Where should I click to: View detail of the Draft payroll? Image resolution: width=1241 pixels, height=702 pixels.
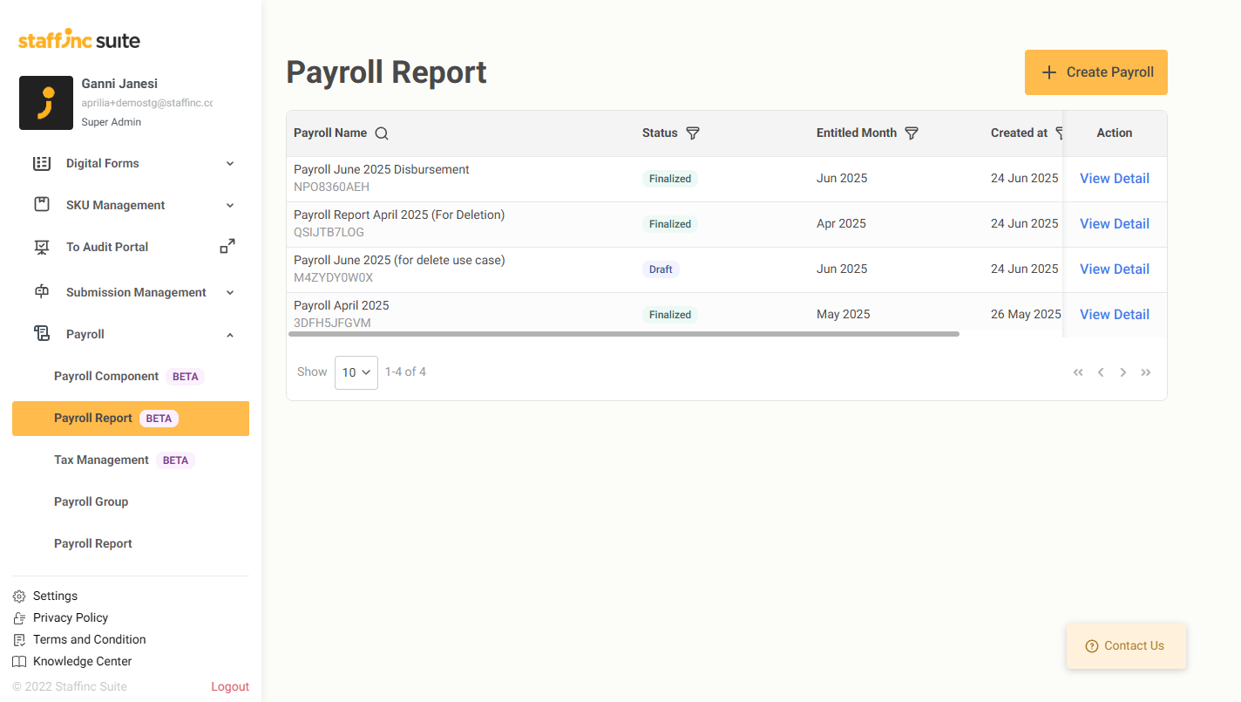(1114, 269)
